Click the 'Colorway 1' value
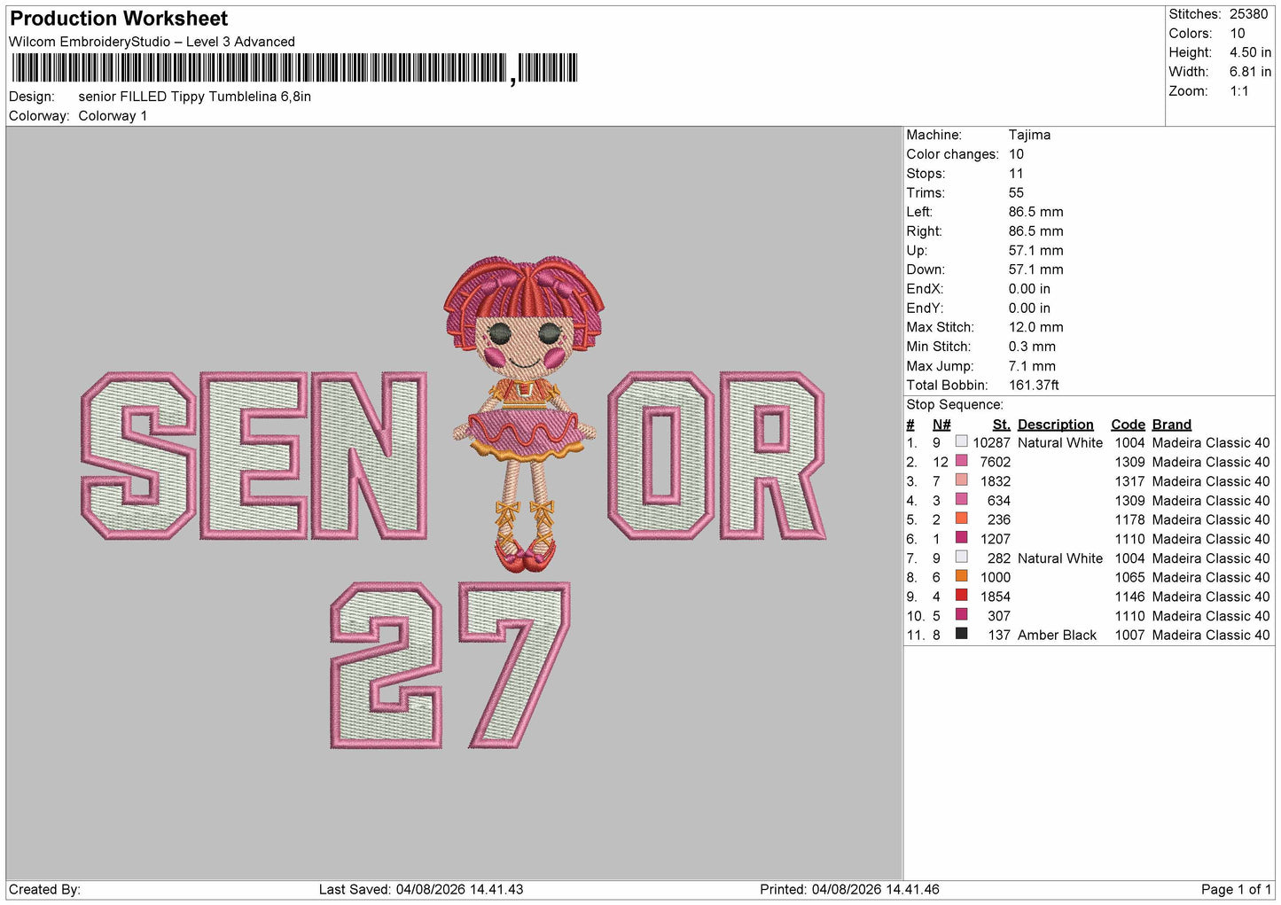Image resolution: width=1281 pixels, height=905 pixels. (x=113, y=116)
